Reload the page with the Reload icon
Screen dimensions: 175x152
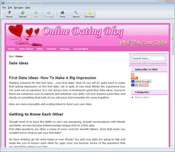tap(22, 13)
